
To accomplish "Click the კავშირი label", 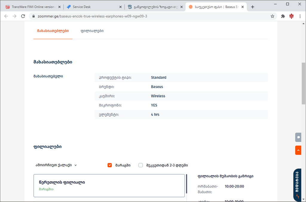I will pos(107,96).
